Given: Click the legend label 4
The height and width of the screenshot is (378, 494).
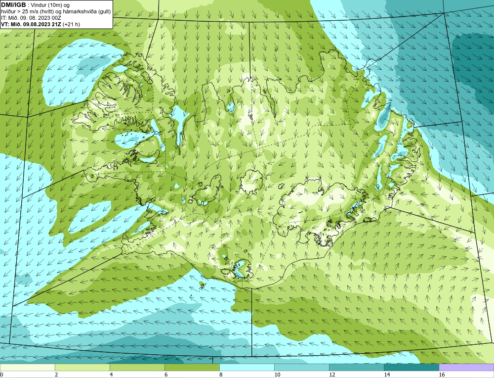Looking at the screenshot, I should click(111, 375).
